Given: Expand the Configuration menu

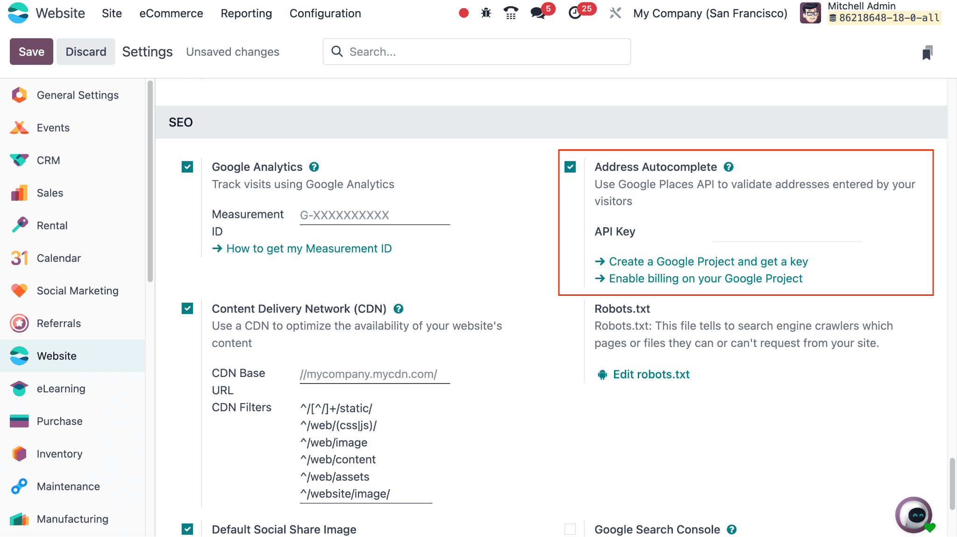Looking at the screenshot, I should (325, 13).
